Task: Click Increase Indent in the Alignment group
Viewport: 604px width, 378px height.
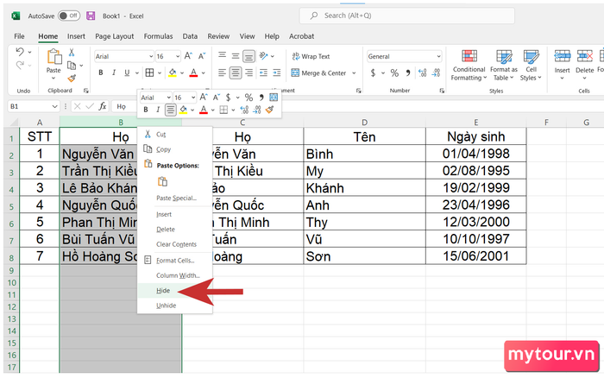Action: click(277, 72)
